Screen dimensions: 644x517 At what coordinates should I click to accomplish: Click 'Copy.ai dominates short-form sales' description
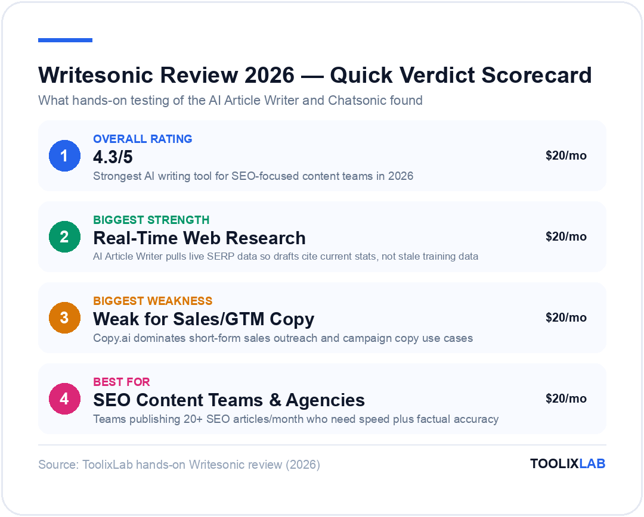click(283, 338)
